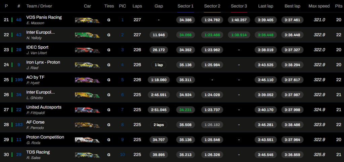Image resolution: width=344 pixels, height=162 pixels.
Task: Click the AF Corse car image
Action: (87, 125)
